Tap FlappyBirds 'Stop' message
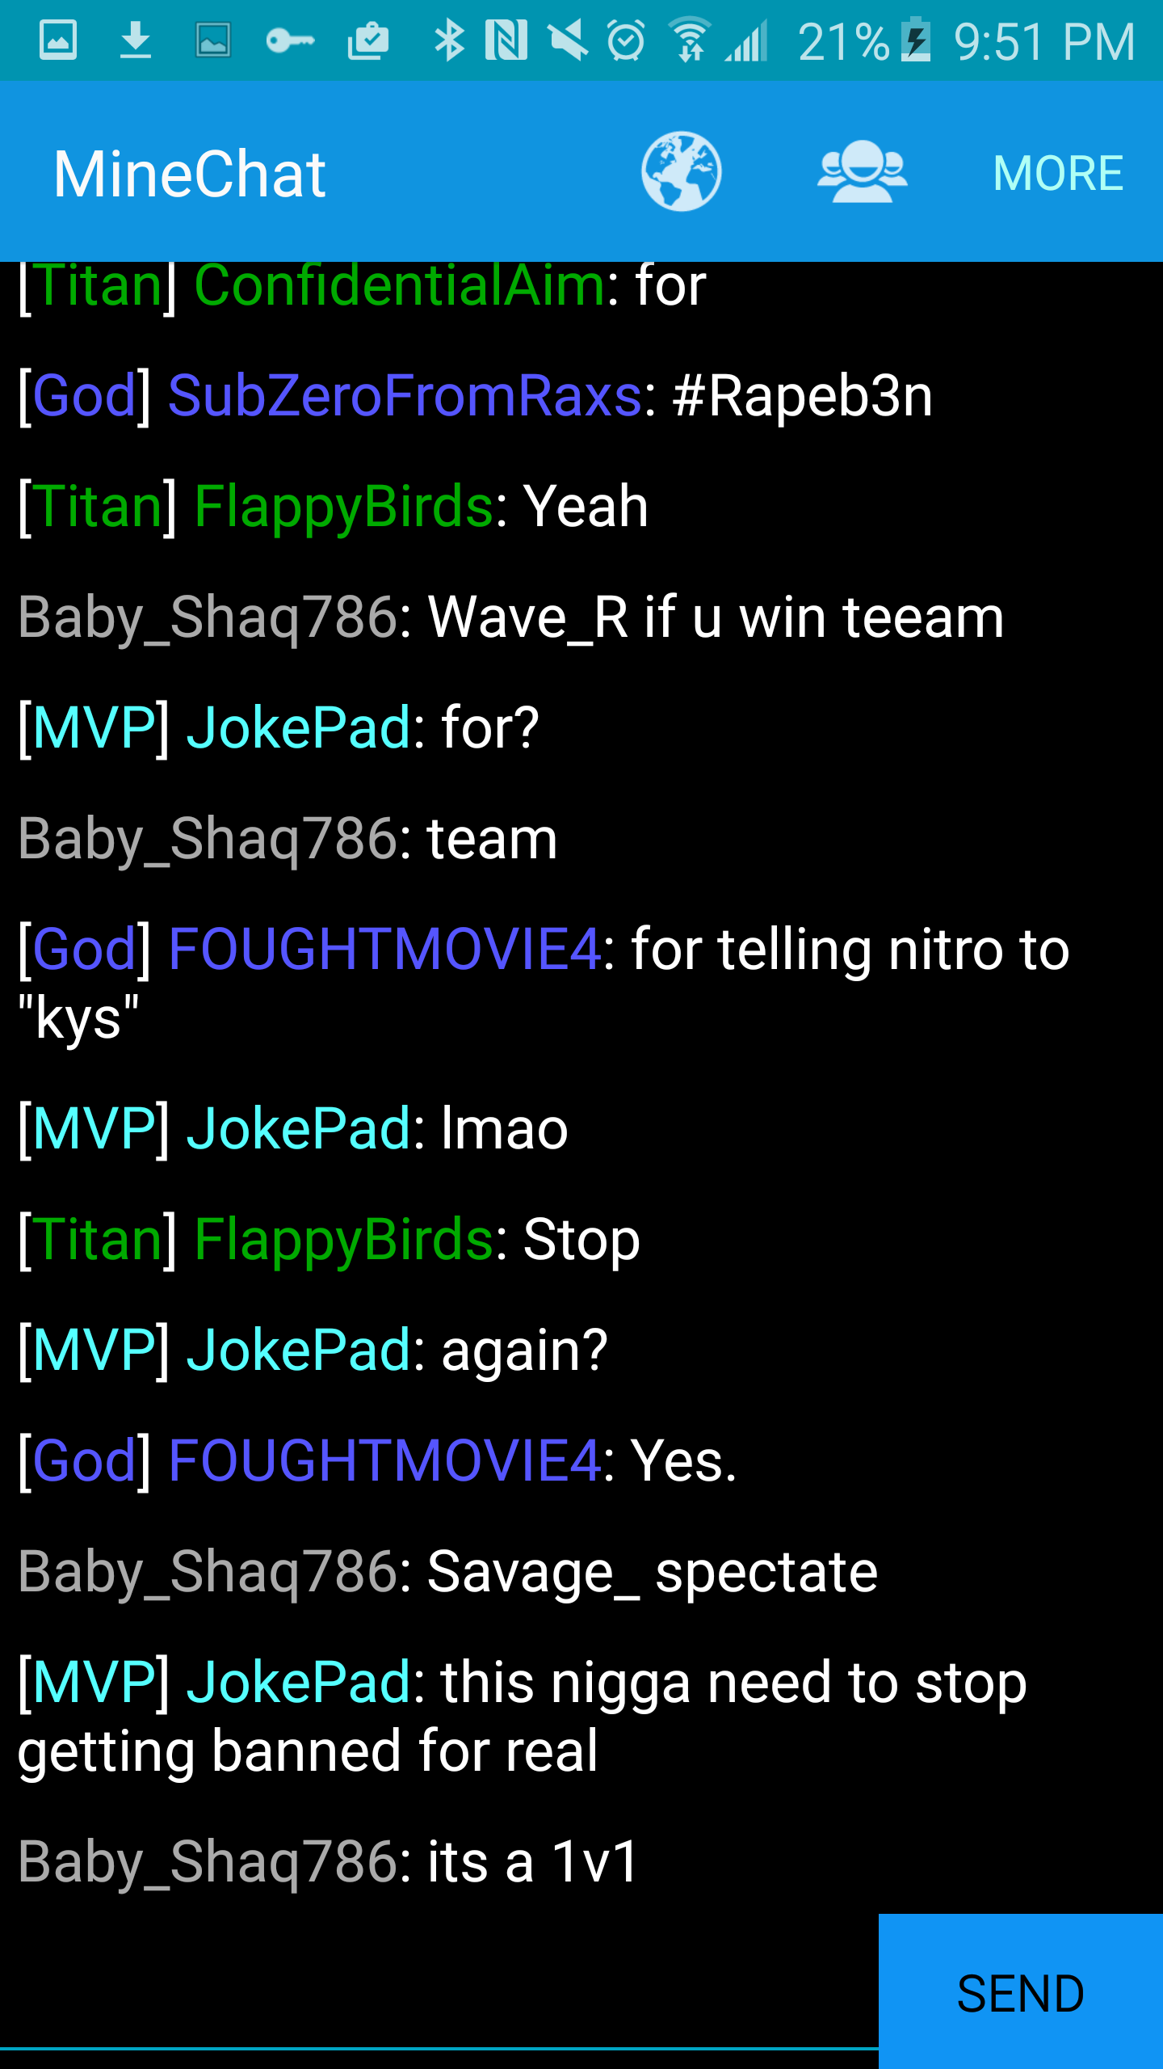Screen dimensions: 1163x2069 point(329,1240)
